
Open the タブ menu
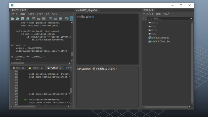pyautogui.click(x=47, y=14)
